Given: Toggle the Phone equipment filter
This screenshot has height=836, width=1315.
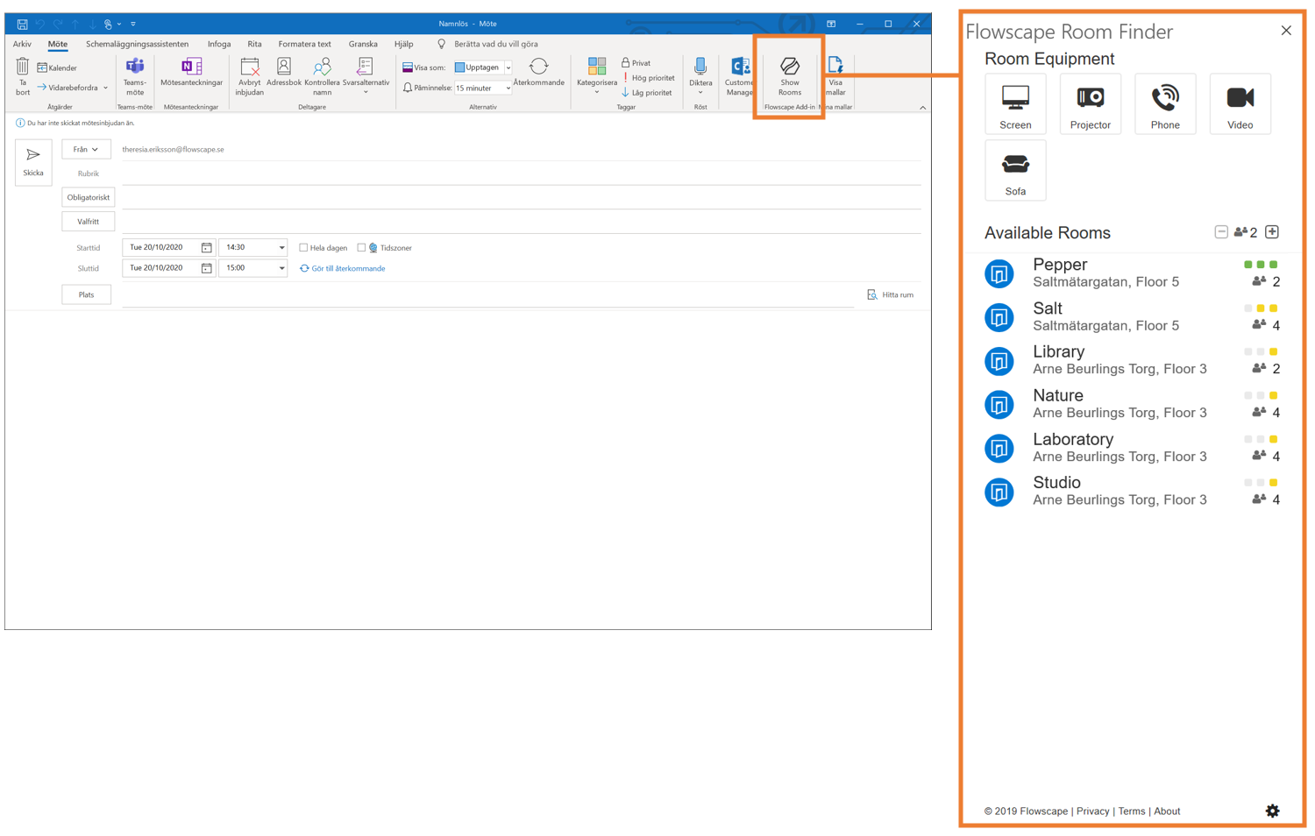Looking at the screenshot, I should pyautogui.click(x=1165, y=104).
